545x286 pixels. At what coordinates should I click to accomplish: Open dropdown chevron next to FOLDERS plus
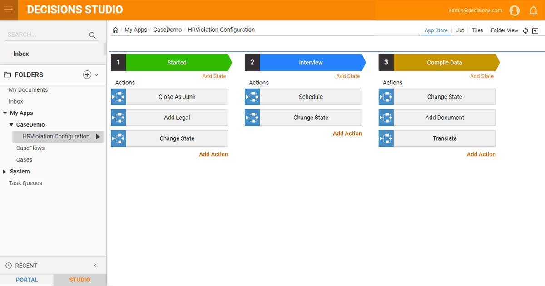point(96,75)
